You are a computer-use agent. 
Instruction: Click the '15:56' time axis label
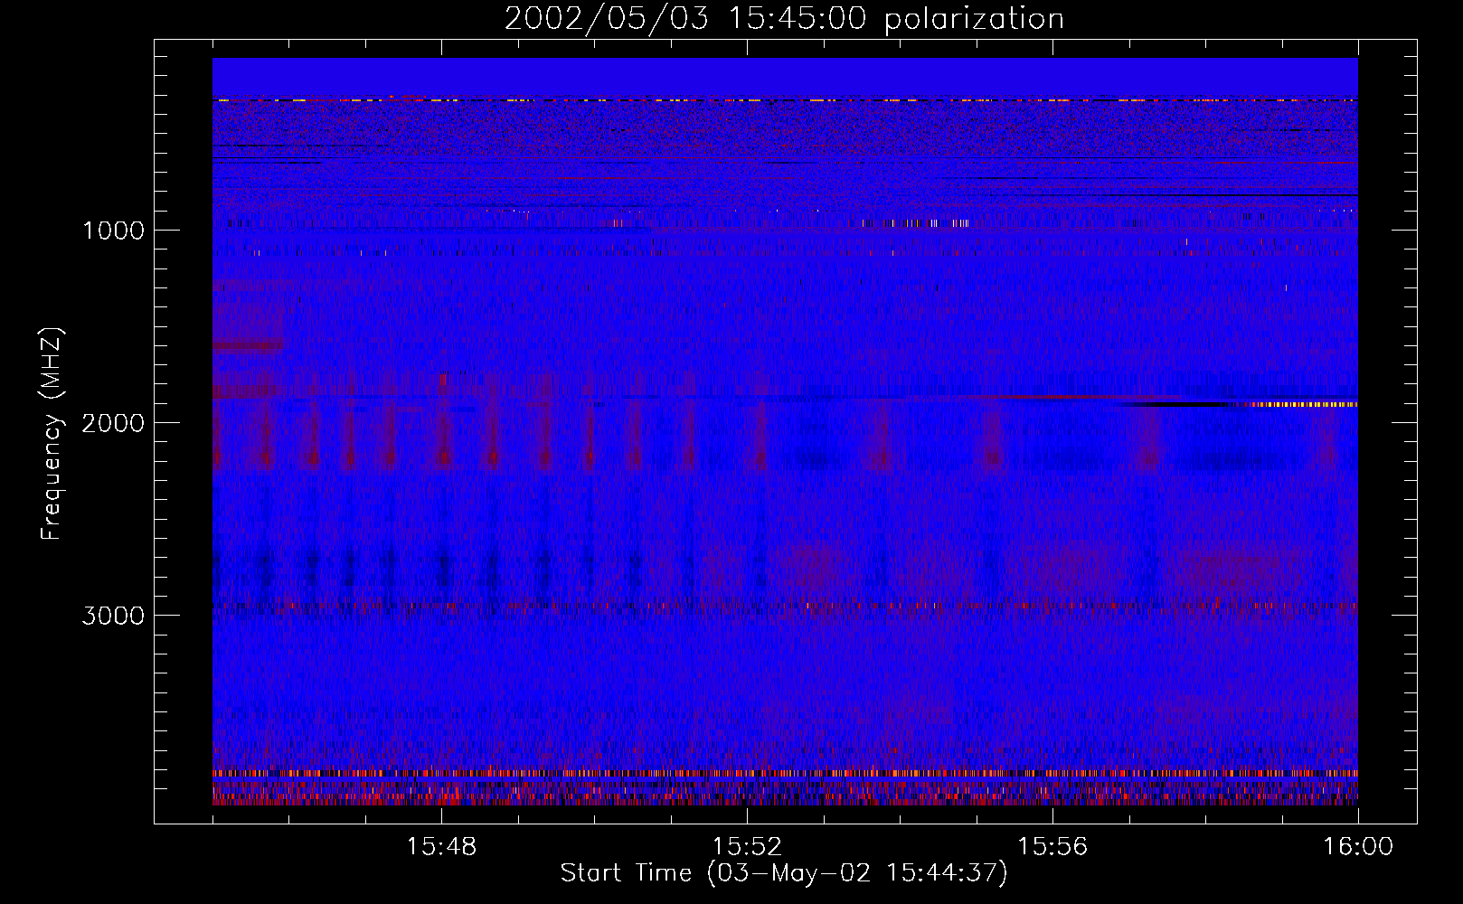point(1052,847)
